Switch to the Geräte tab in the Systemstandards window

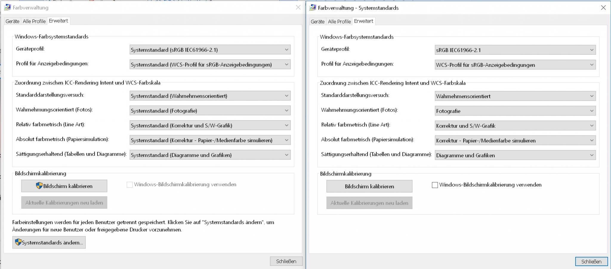[318, 21]
